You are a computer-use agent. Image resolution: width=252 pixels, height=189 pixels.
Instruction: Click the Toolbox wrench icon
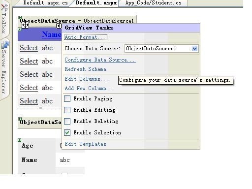(4, 8)
